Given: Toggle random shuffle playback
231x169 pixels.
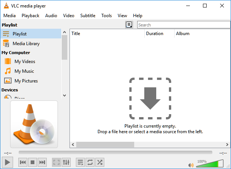Looking at the screenshot, I should tap(100, 162).
